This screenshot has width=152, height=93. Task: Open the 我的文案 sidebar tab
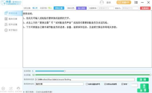click(11, 19)
